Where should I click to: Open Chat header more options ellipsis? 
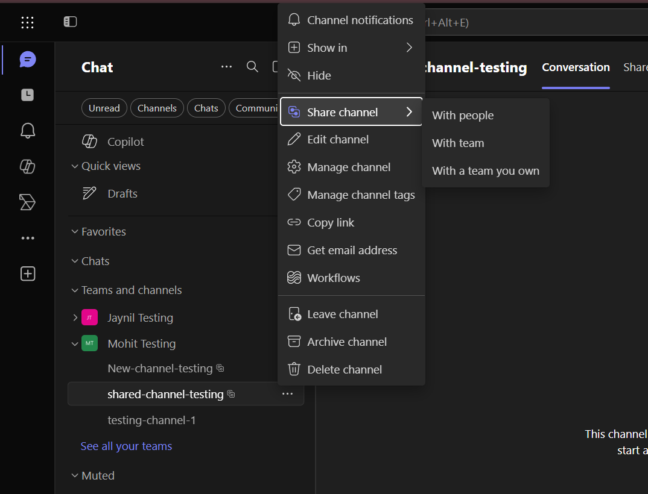pyautogui.click(x=226, y=66)
